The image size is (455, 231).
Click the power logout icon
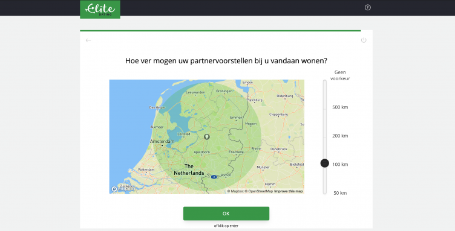pyautogui.click(x=363, y=40)
